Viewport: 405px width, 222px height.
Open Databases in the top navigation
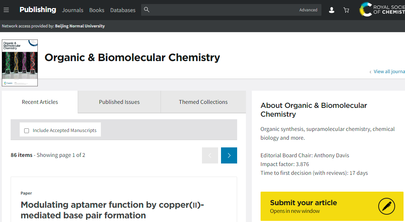coord(123,10)
